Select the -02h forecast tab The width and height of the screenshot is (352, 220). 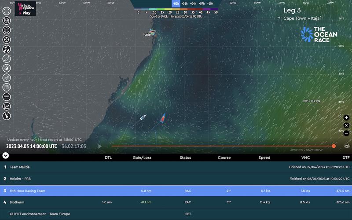[176, 4]
